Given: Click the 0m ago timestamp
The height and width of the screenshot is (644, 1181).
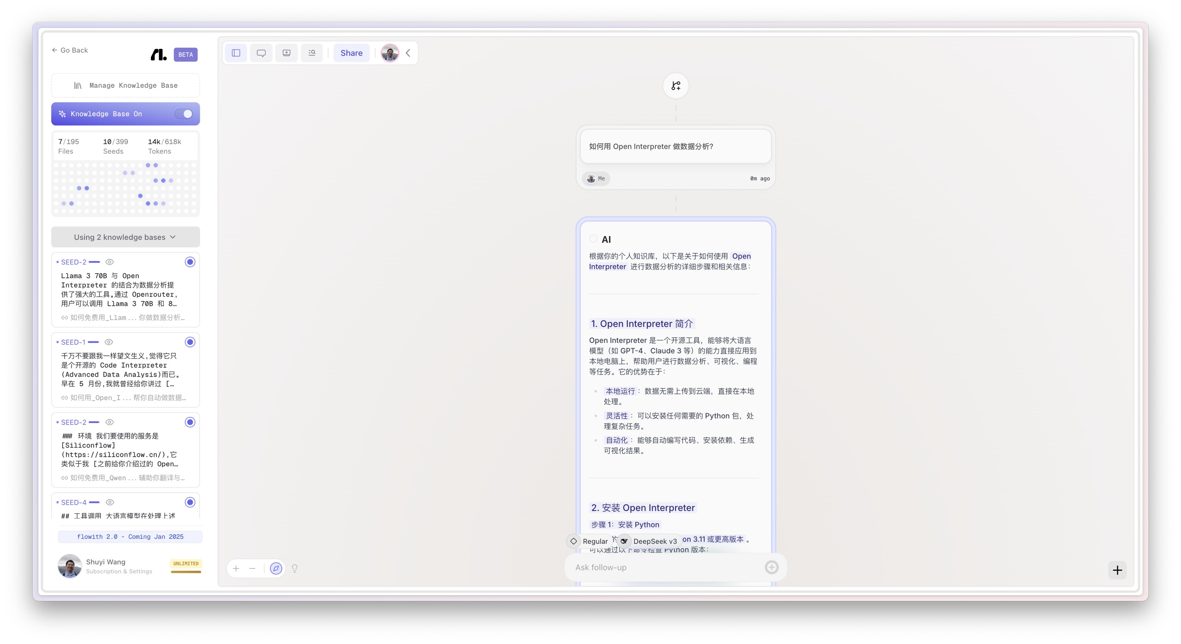Looking at the screenshot, I should click(x=760, y=179).
